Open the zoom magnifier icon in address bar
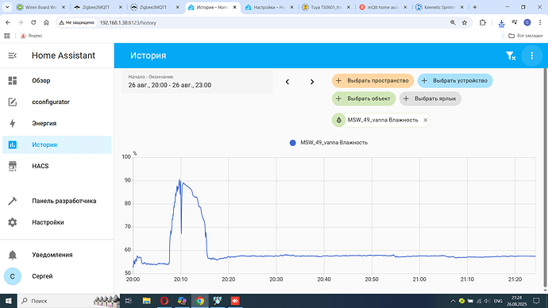This screenshot has width=548, height=308. click(453, 22)
